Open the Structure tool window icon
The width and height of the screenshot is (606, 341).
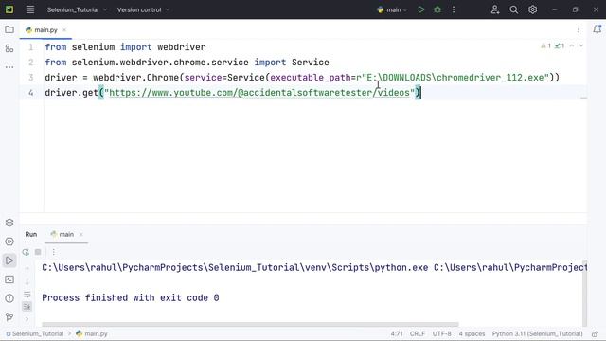(9, 48)
